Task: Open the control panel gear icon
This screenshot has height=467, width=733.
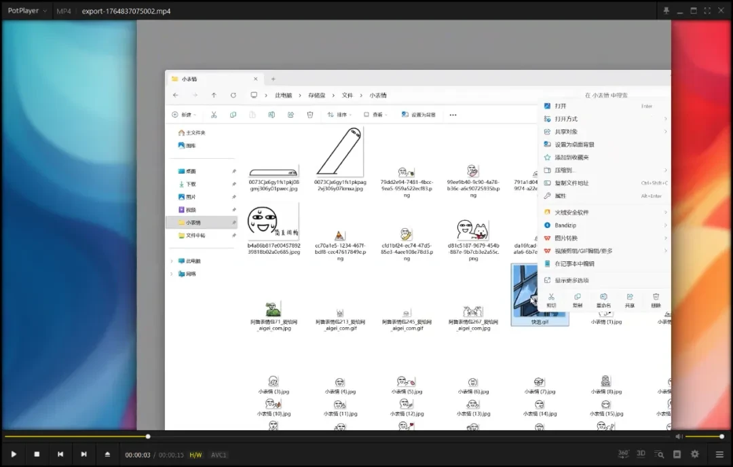Action: click(x=695, y=454)
